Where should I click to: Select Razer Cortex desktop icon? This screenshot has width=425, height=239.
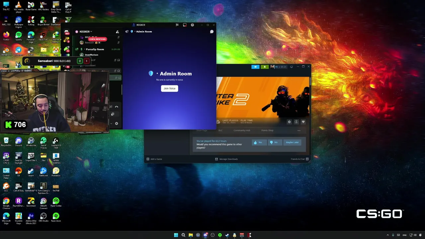pos(56,202)
